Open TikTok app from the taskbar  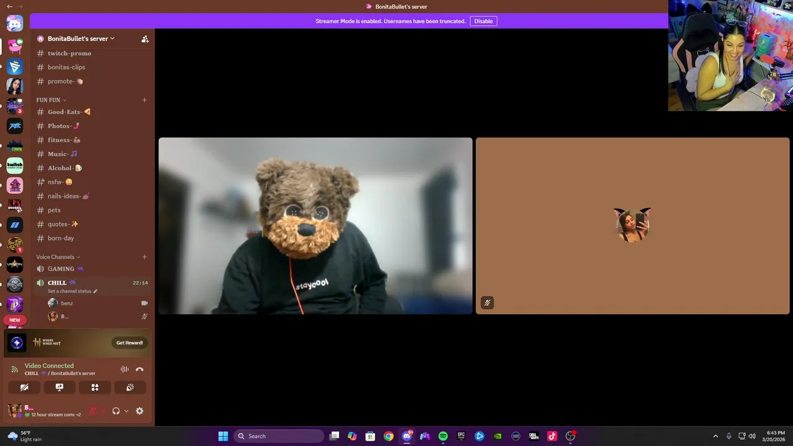pos(552,436)
